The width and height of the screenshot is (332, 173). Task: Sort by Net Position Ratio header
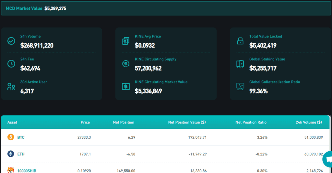click(251, 122)
